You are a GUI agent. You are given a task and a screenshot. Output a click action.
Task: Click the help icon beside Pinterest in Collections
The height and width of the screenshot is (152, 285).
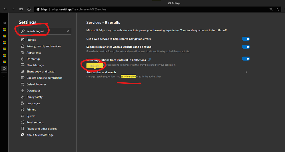[149, 59]
